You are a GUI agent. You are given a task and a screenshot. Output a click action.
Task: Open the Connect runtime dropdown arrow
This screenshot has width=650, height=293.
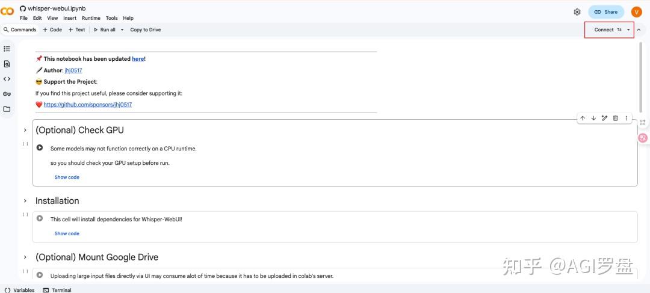[x=628, y=29]
